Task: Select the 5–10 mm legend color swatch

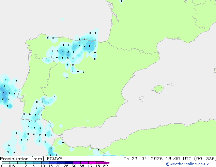Action: point(37,163)
